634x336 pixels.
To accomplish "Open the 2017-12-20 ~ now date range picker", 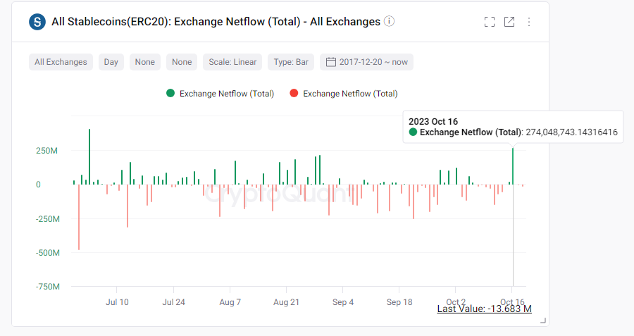I will (366, 62).
